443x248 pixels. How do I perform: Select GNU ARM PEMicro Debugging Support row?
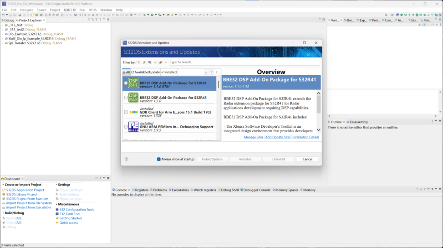169,127
